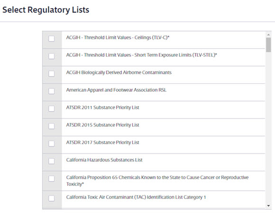
Task: Click ACGIH Biologically Derived Airborne Contaminants text
Action: coord(119,73)
